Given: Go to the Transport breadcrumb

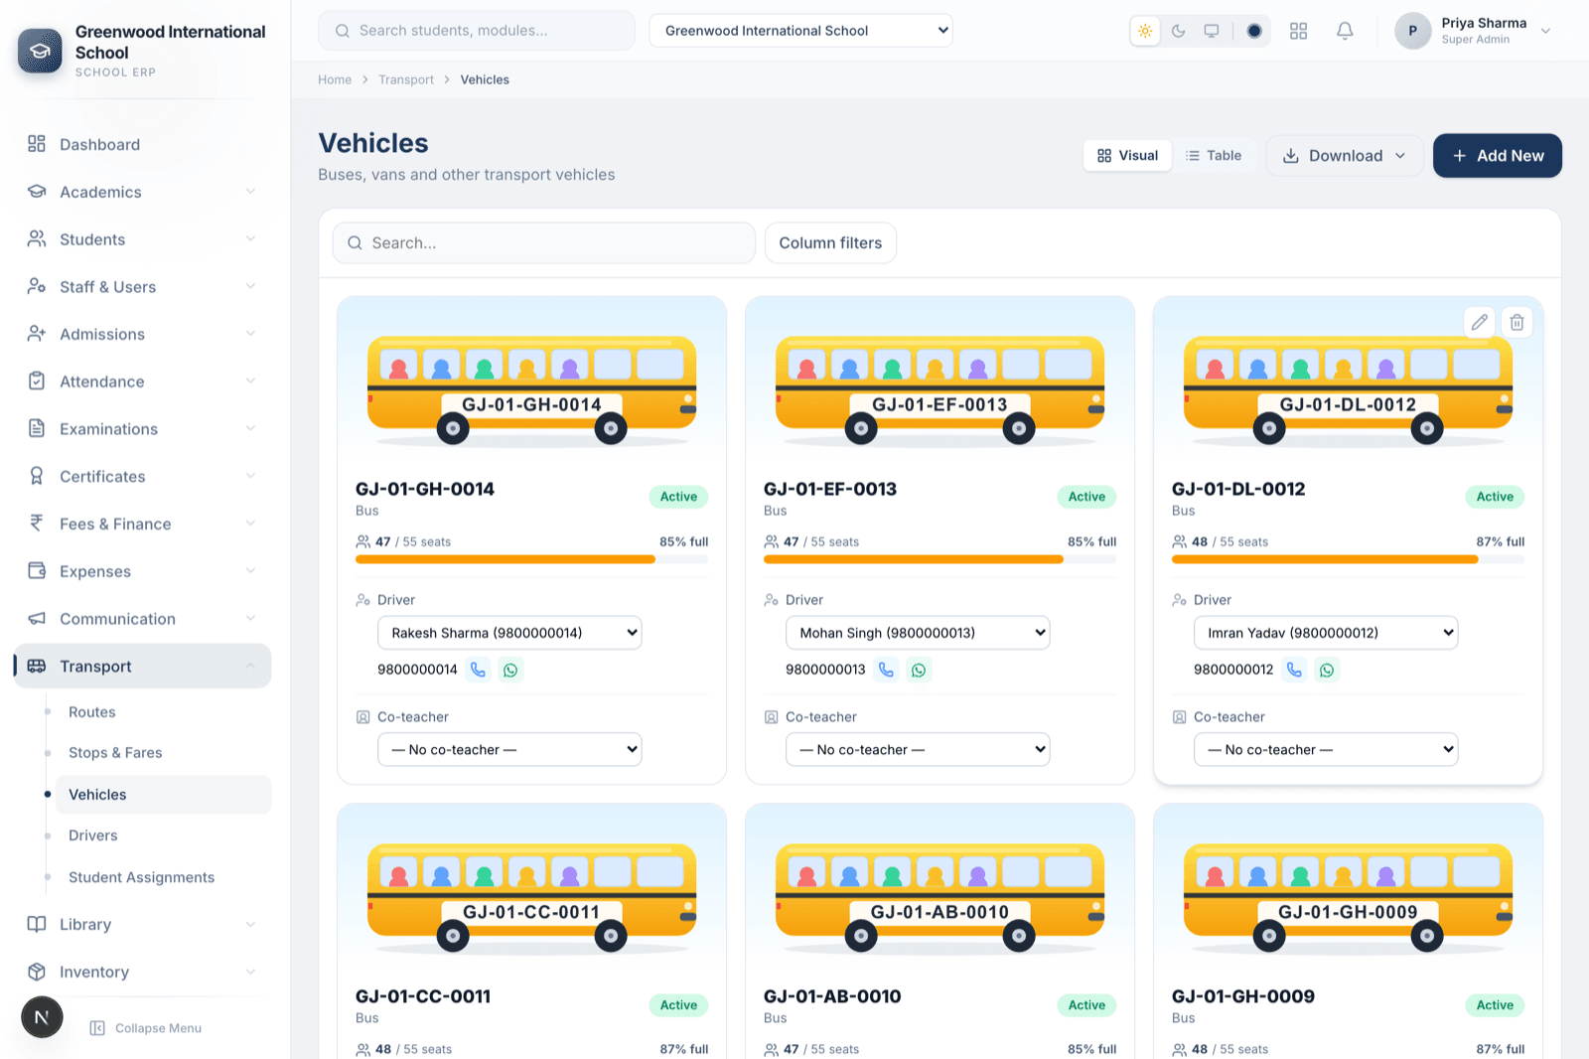Looking at the screenshot, I should coord(406,79).
